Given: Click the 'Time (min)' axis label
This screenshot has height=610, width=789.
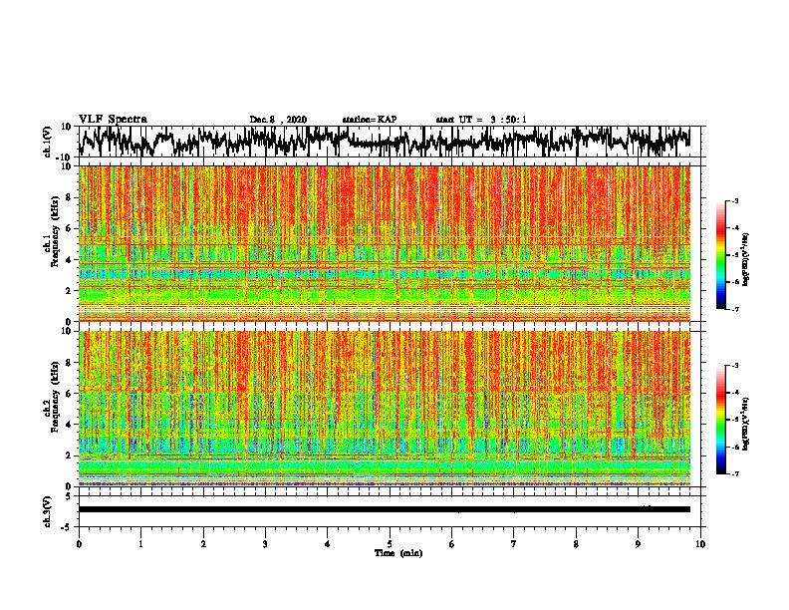Looking at the screenshot, I should pos(398,553).
